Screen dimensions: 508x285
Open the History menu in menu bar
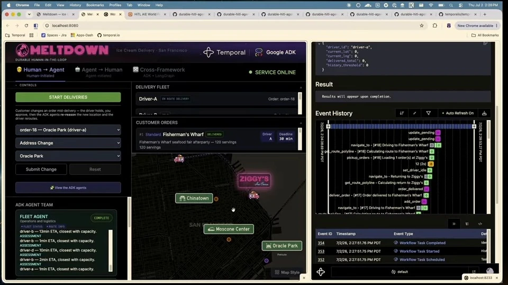click(x=75, y=5)
